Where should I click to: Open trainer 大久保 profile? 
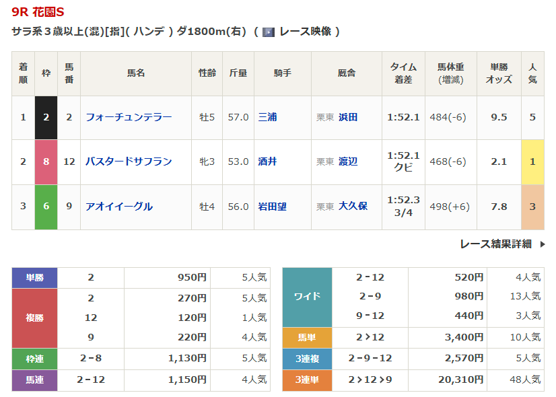353,207
